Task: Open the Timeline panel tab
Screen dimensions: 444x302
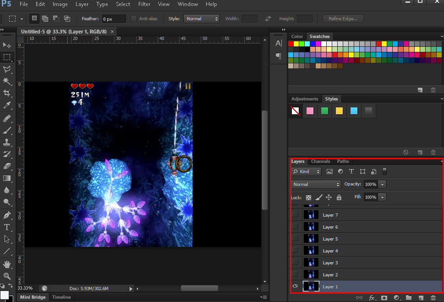Action: click(61, 297)
